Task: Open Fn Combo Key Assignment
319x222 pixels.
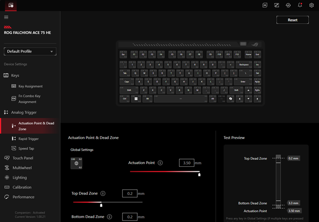Action: pos(30,99)
